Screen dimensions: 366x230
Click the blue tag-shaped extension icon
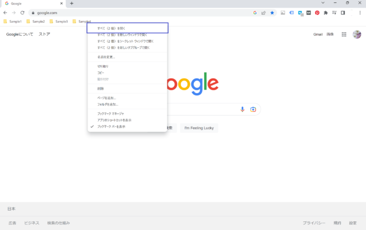tap(292, 13)
